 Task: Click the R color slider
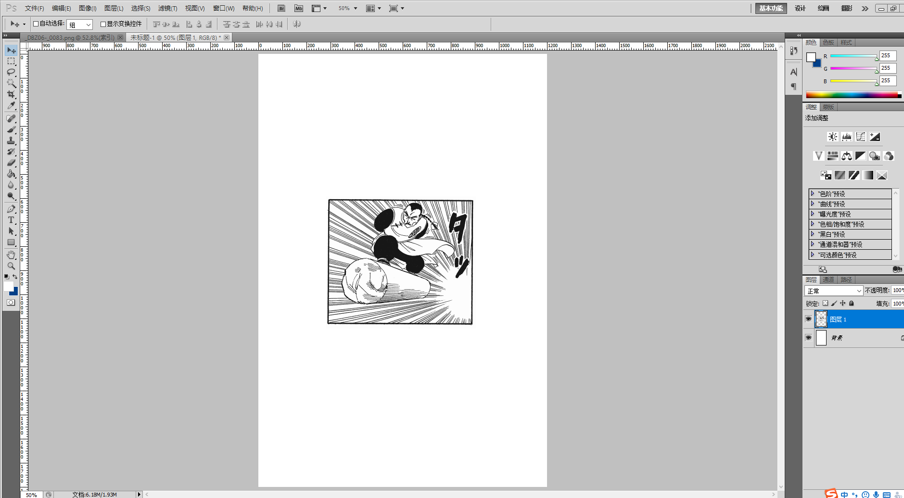click(854, 56)
